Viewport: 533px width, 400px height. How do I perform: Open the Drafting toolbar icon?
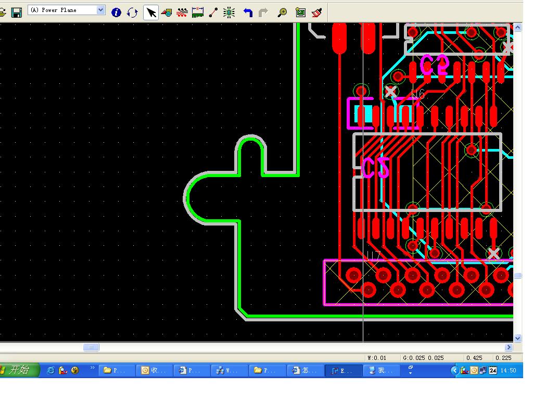[x=167, y=12]
